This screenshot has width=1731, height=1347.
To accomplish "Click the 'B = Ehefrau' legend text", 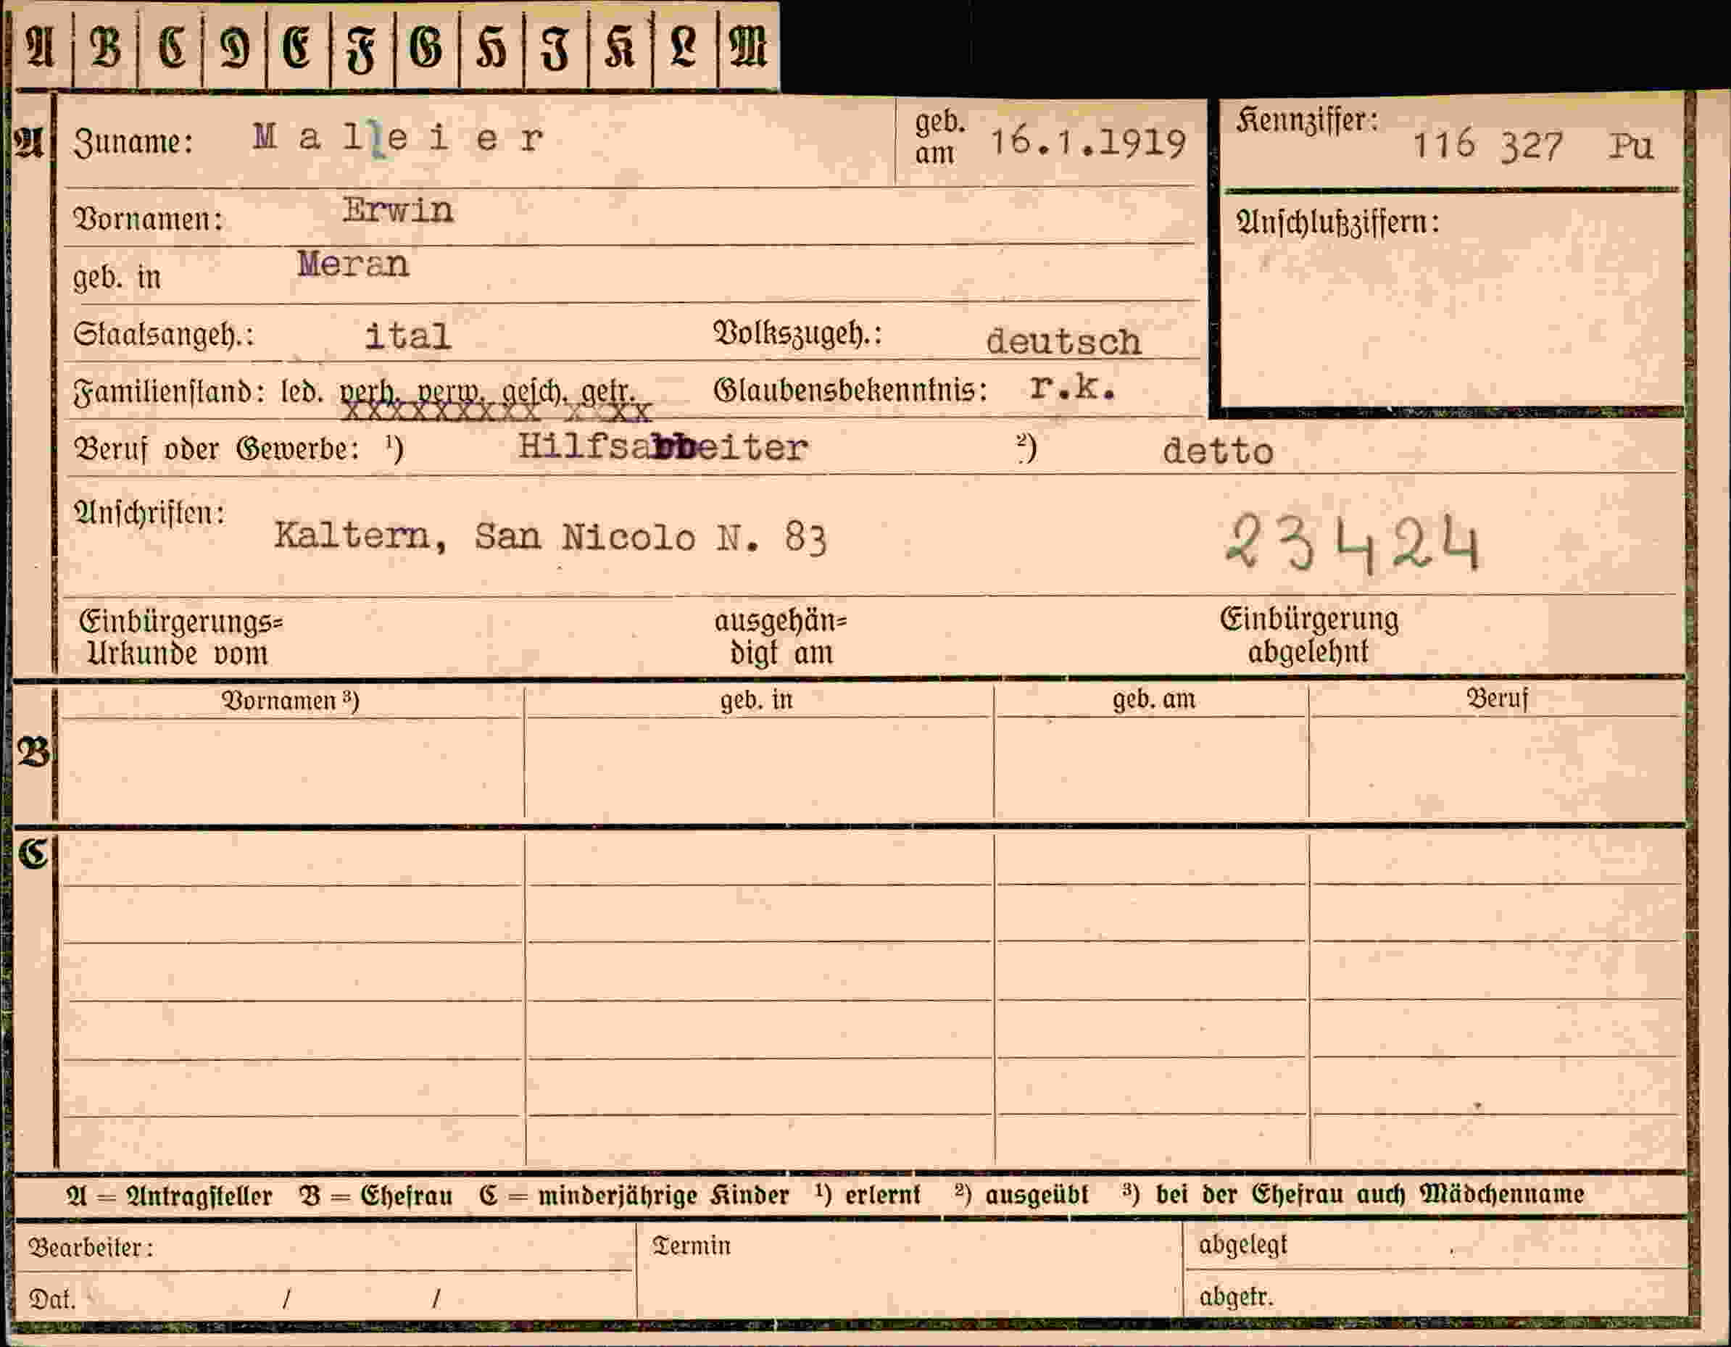I will pos(376,1196).
